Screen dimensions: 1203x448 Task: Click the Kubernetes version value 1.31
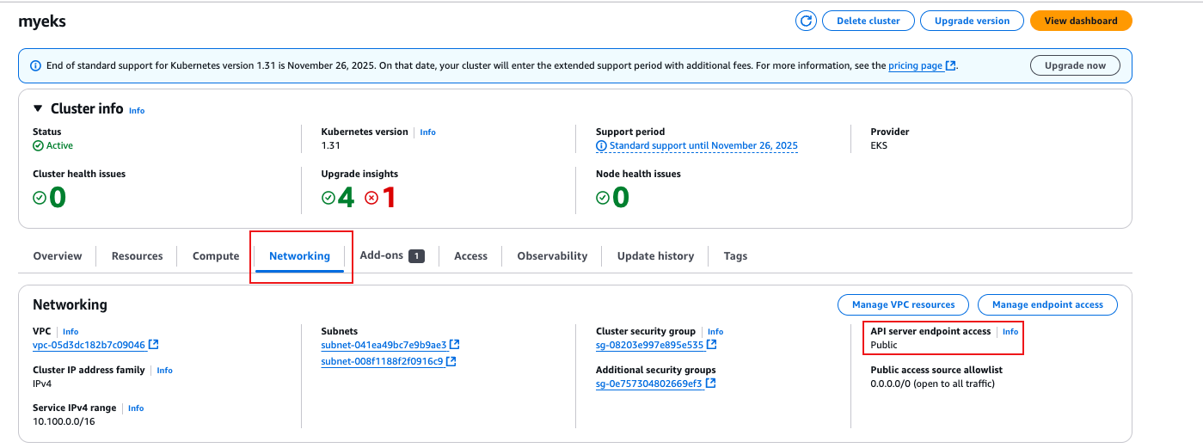[331, 146]
